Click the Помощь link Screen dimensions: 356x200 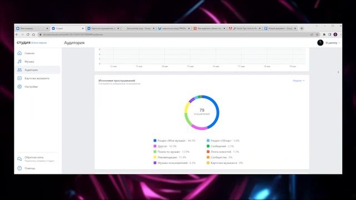tap(29, 168)
